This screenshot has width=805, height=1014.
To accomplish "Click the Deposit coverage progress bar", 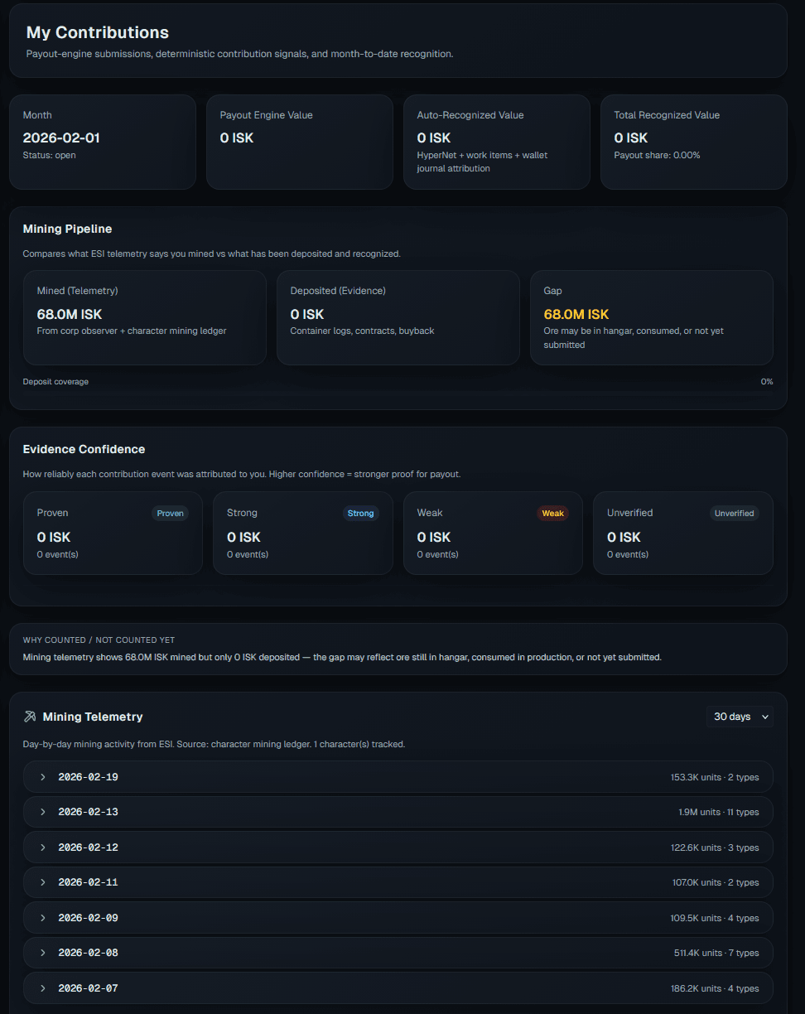I will 398,391.
